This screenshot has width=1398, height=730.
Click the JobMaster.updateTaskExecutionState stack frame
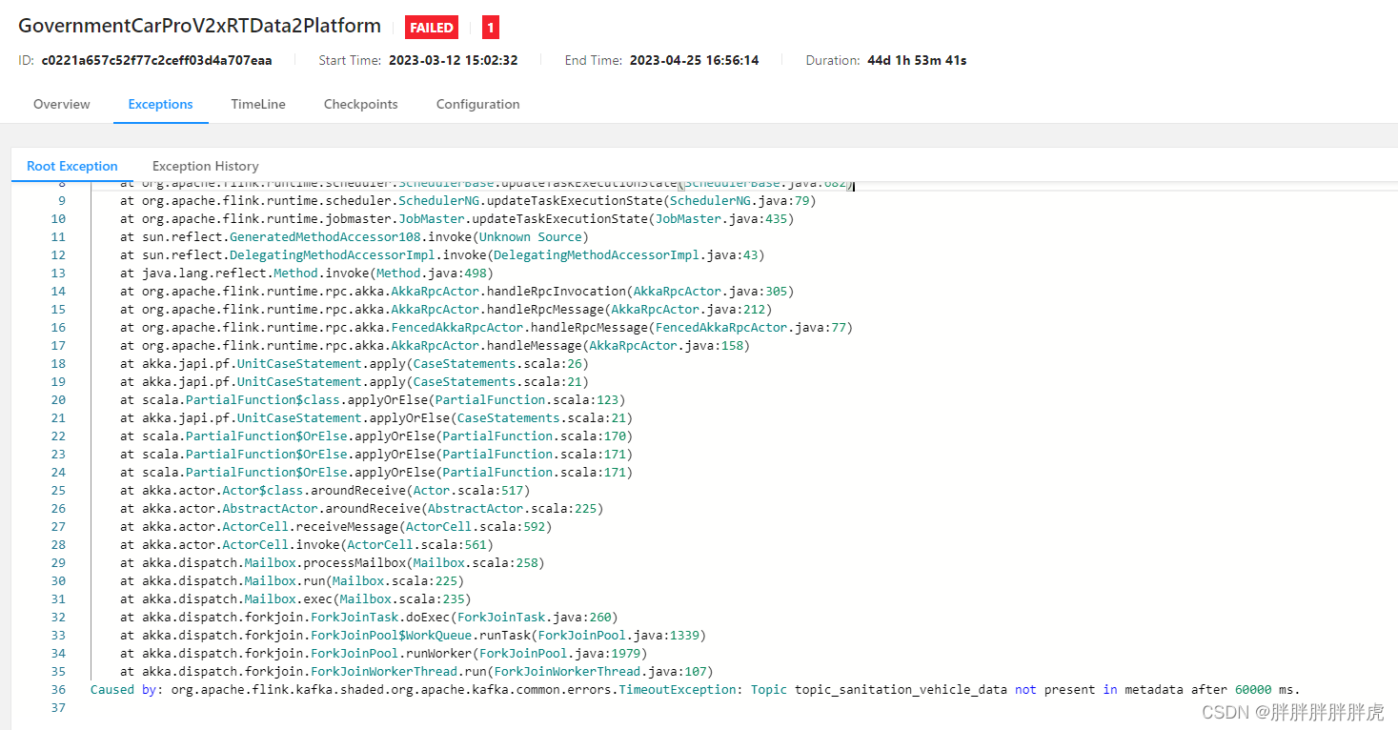pos(456,219)
